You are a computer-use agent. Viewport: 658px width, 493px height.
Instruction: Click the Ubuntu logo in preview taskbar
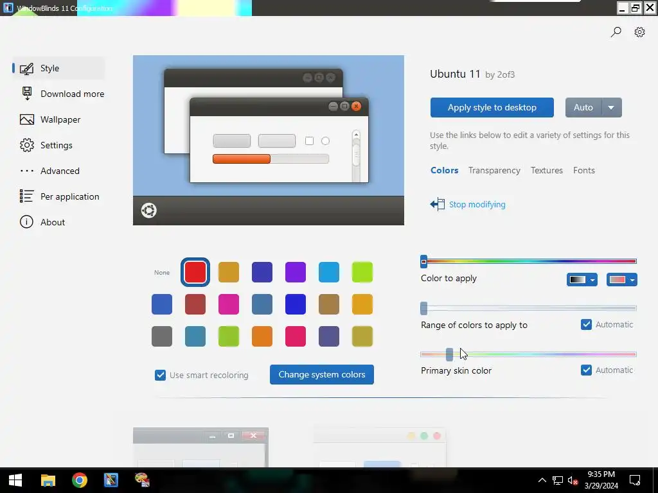(x=148, y=210)
